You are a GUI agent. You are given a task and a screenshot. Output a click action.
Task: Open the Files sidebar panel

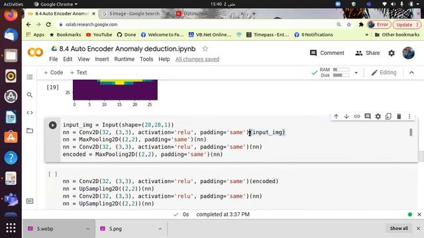pos(30,131)
